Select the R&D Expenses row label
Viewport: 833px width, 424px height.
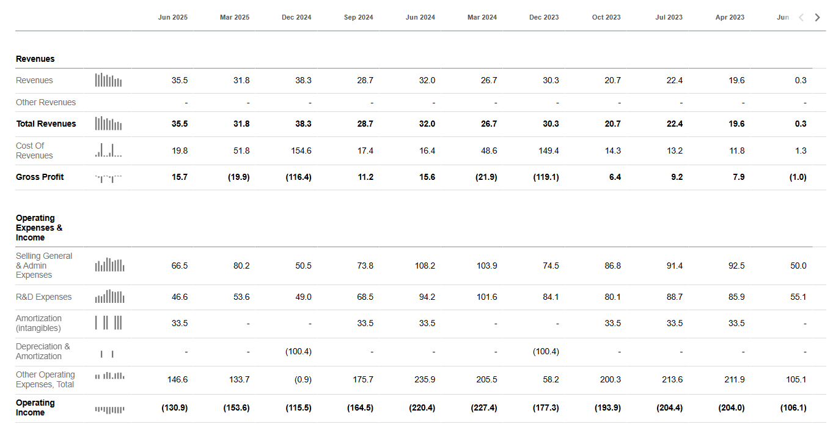pos(43,297)
